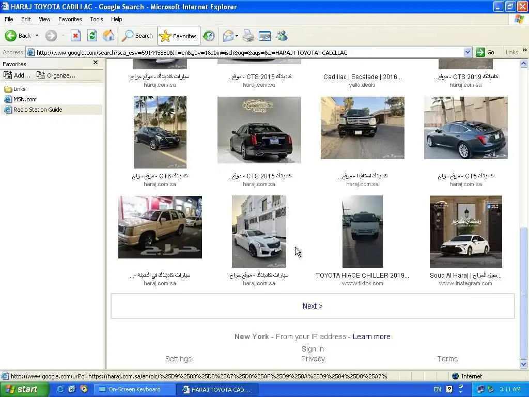Refresh the page with green arrows icon
Screen dimensions: 529x397
92,36
